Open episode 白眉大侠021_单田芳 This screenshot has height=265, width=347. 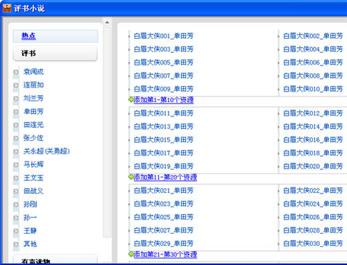point(164,191)
